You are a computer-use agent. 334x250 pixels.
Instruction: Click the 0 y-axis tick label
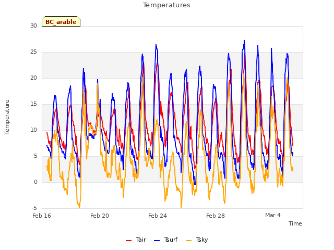pos(35,182)
